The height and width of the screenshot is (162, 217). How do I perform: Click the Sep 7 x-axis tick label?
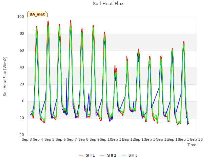tap(72, 139)
